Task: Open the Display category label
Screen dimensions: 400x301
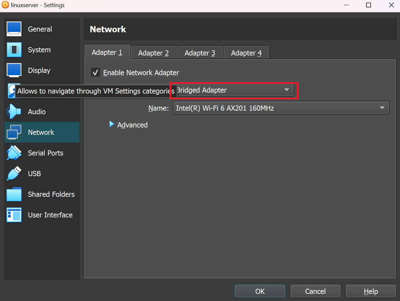Action: pos(39,70)
